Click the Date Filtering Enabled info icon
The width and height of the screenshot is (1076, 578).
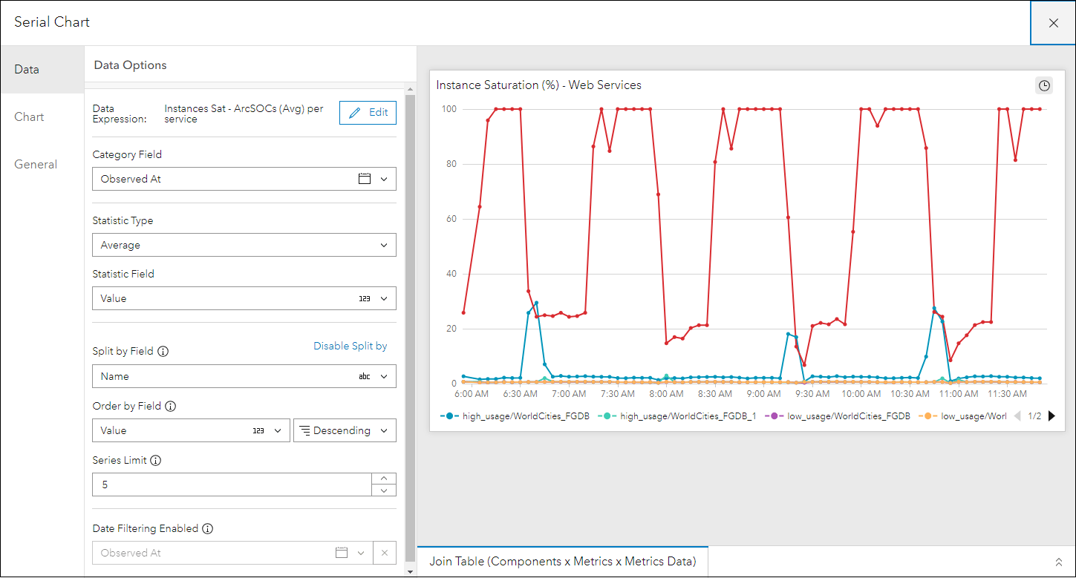click(208, 529)
